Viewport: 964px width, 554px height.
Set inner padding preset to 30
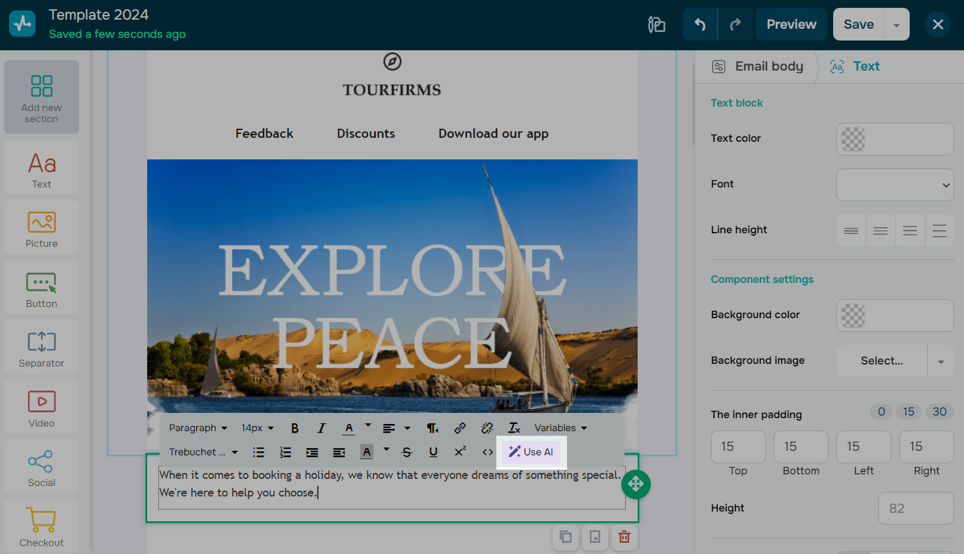point(939,412)
